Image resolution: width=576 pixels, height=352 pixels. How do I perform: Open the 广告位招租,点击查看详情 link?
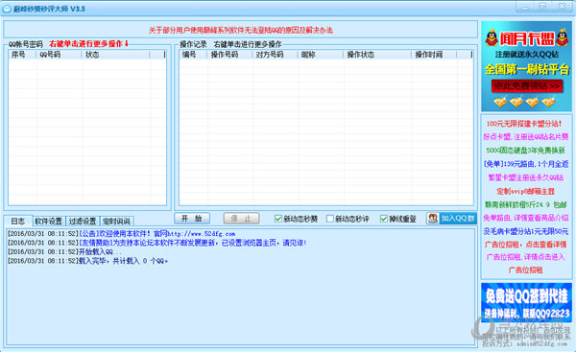(x=526, y=245)
